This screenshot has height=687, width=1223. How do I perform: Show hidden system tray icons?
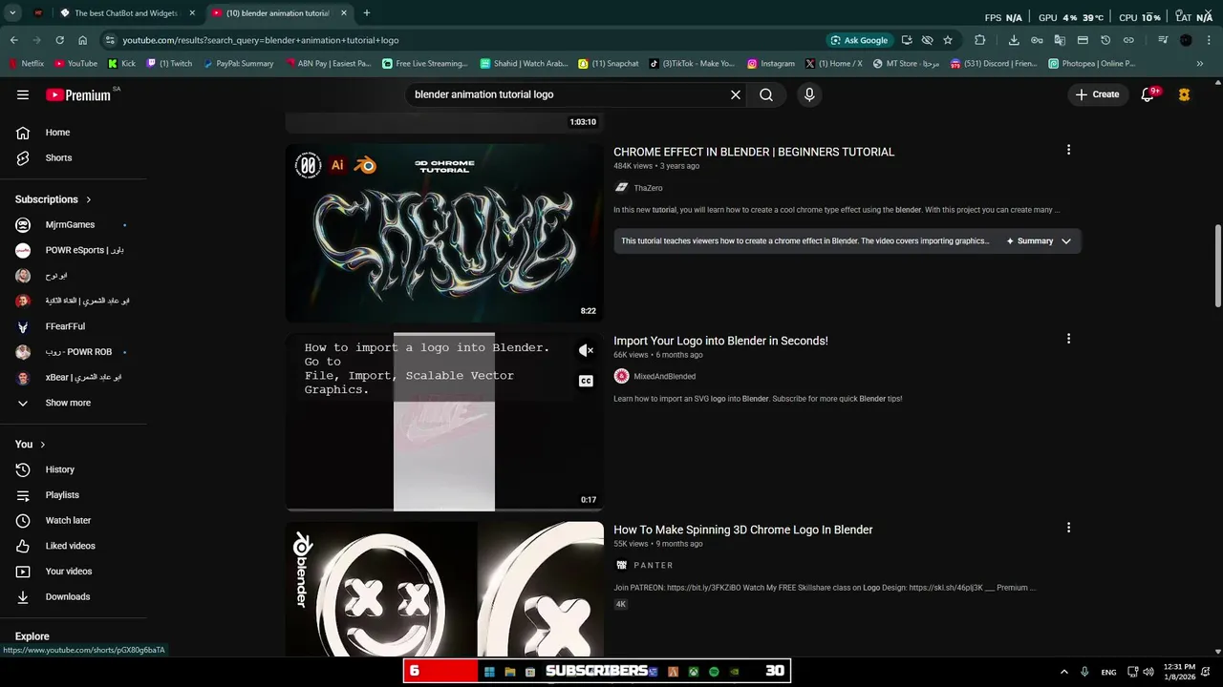1063,672
